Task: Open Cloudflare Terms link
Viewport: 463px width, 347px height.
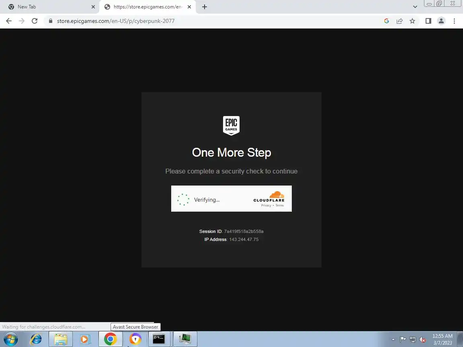Action: pos(279,205)
